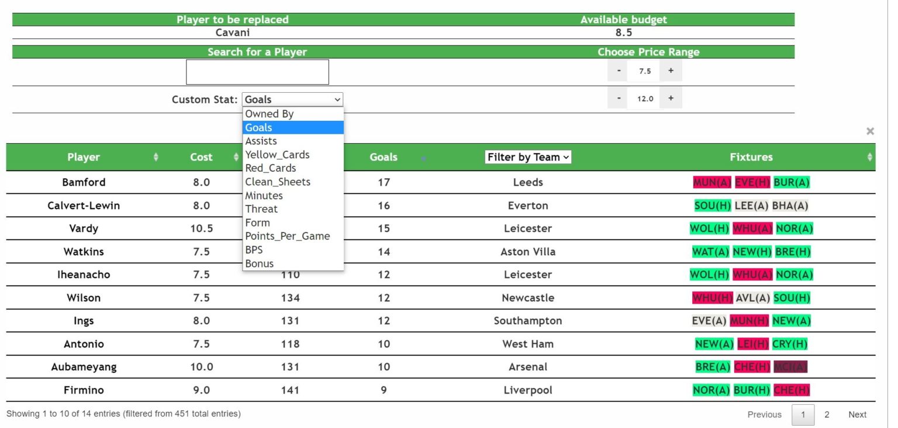Increase the 12.0 price with plus button
898x428 pixels.
(x=671, y=98)
